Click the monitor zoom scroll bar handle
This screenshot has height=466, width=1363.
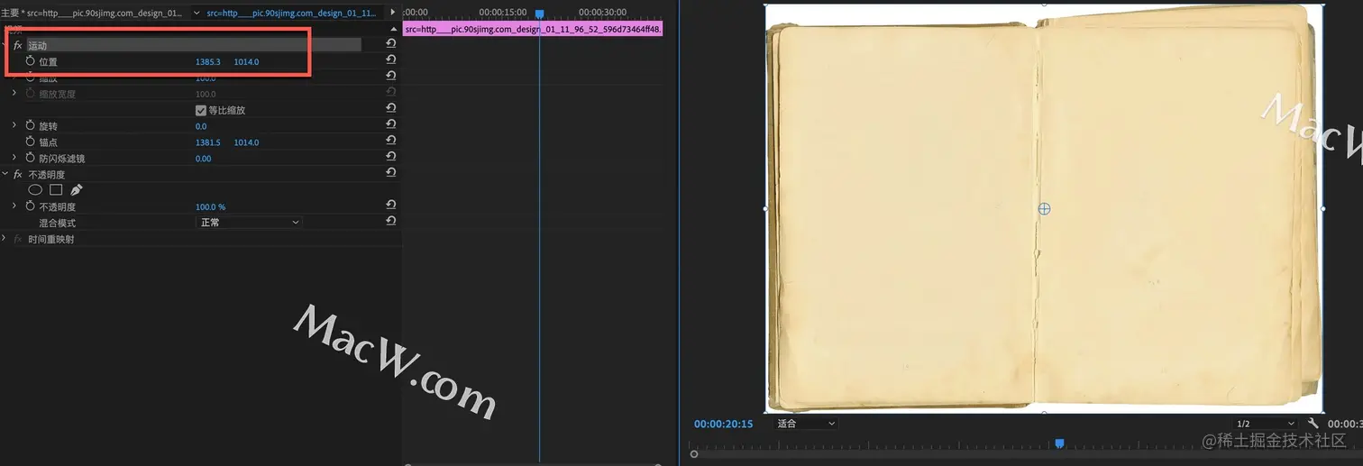[693, 454]
